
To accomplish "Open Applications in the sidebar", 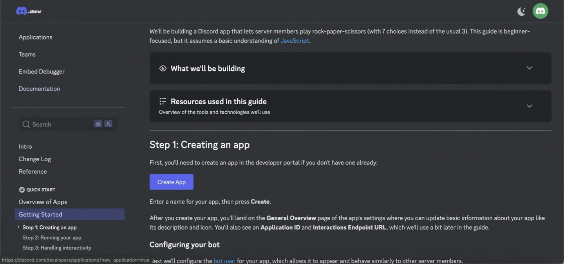I will [35, 37].
